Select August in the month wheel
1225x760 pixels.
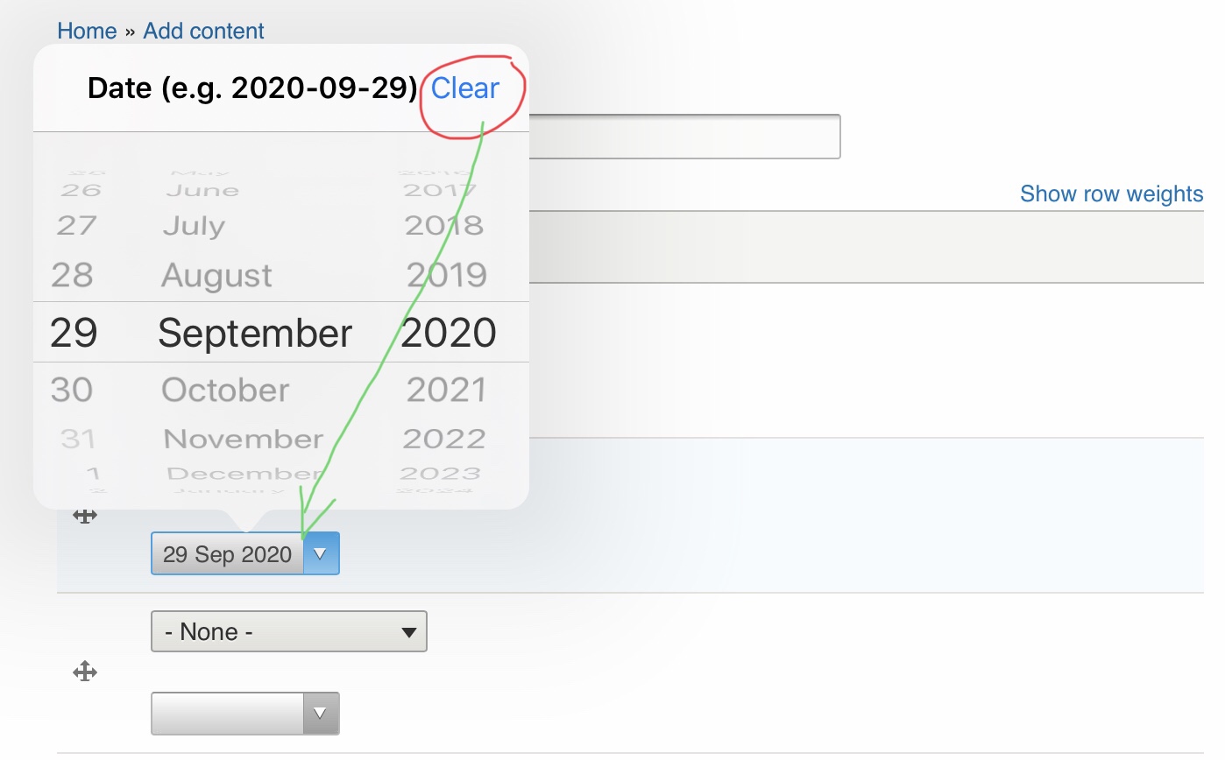point(216,276)
